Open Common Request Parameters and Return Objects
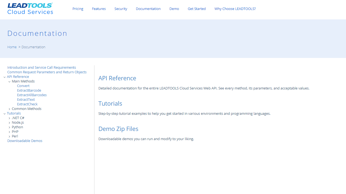346x194 pixels. click(47, 72)
